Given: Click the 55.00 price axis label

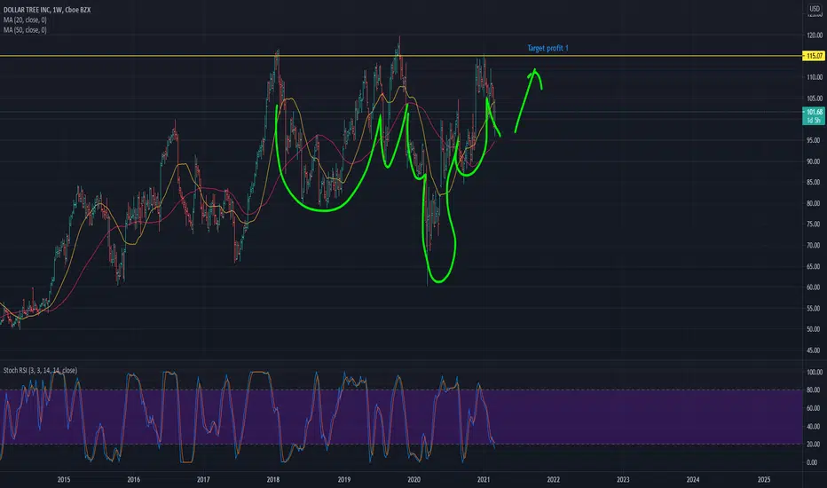Looking at the screenshot, I should 815,308.
